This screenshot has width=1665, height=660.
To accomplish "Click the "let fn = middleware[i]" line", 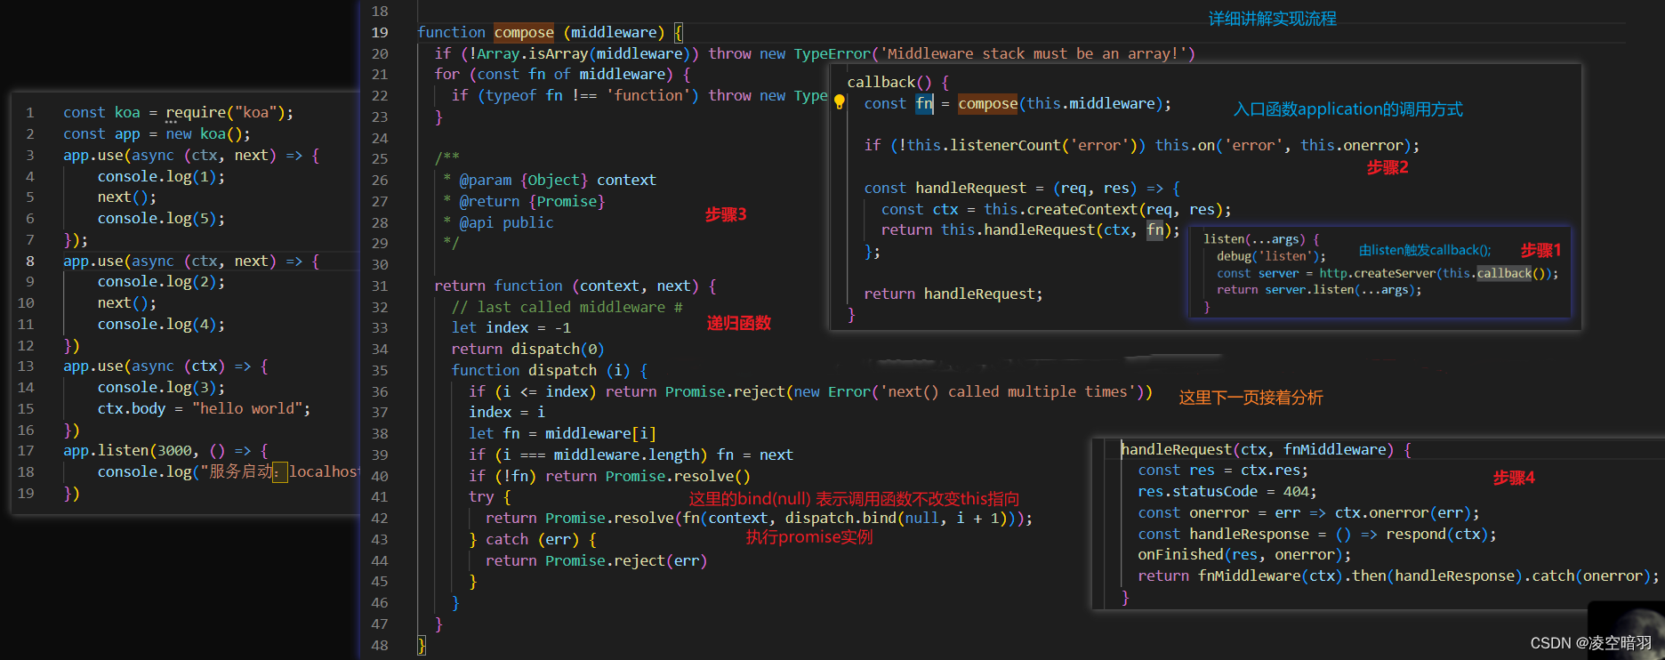I will [x=562, y=434].
